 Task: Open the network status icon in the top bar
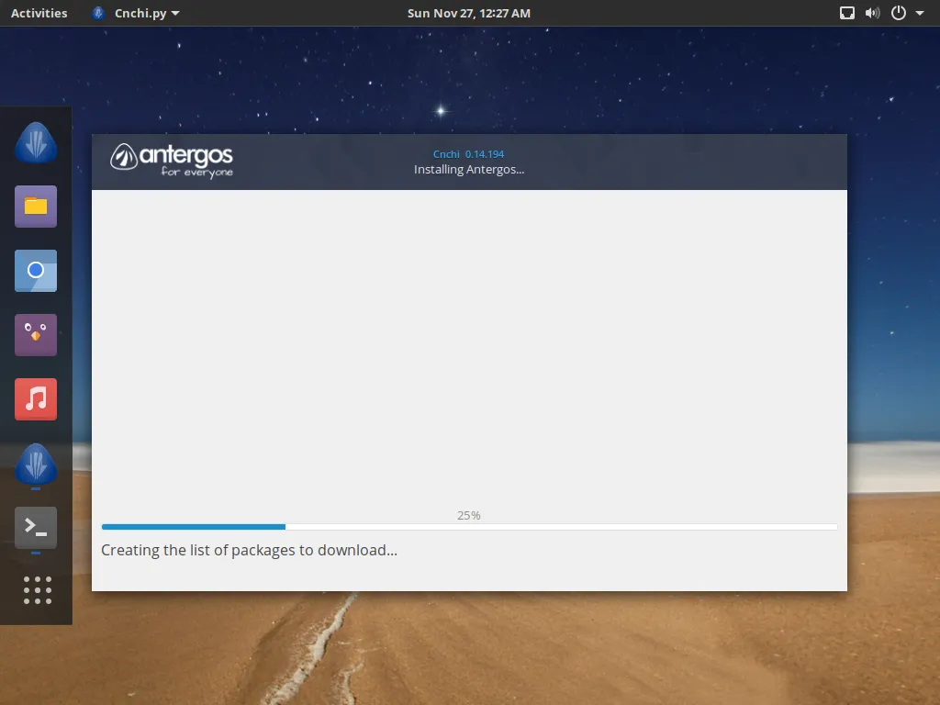click(846, 13)
